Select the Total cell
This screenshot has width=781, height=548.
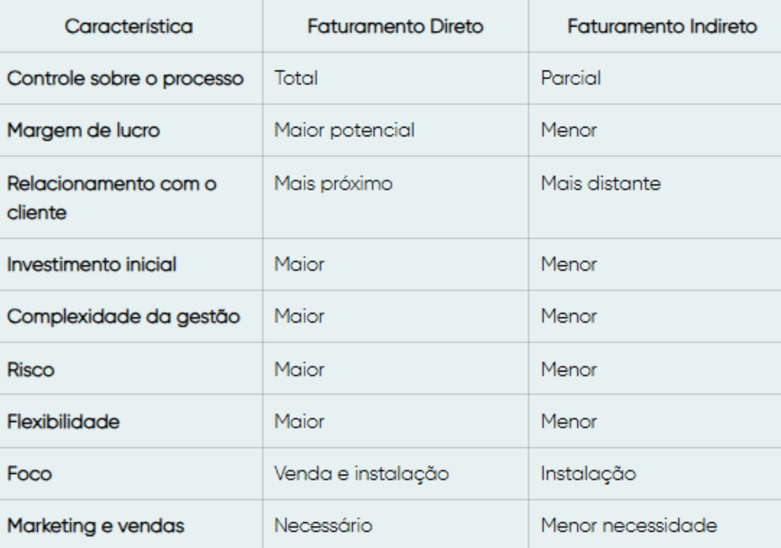(x=296, y=78)
